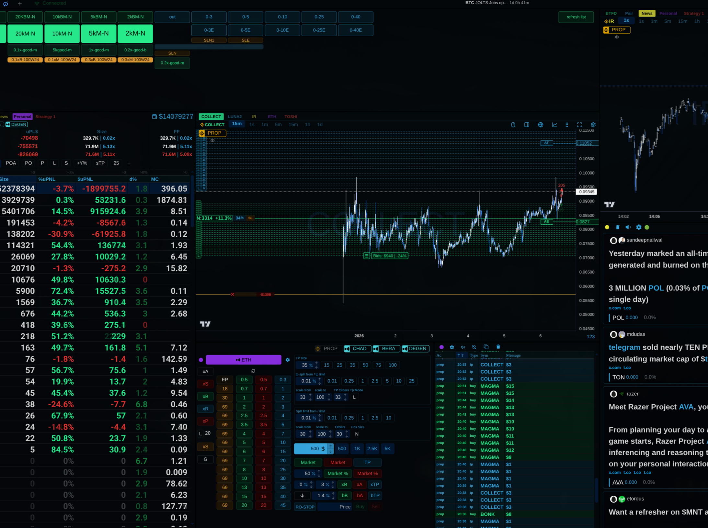Toggle the DEGEN account in order panel
This screenshot has height=528, width=708.
(x=415, y=348)
